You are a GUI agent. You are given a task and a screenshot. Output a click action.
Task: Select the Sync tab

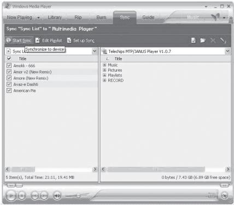pyautogui.click(x=125, y=17)
